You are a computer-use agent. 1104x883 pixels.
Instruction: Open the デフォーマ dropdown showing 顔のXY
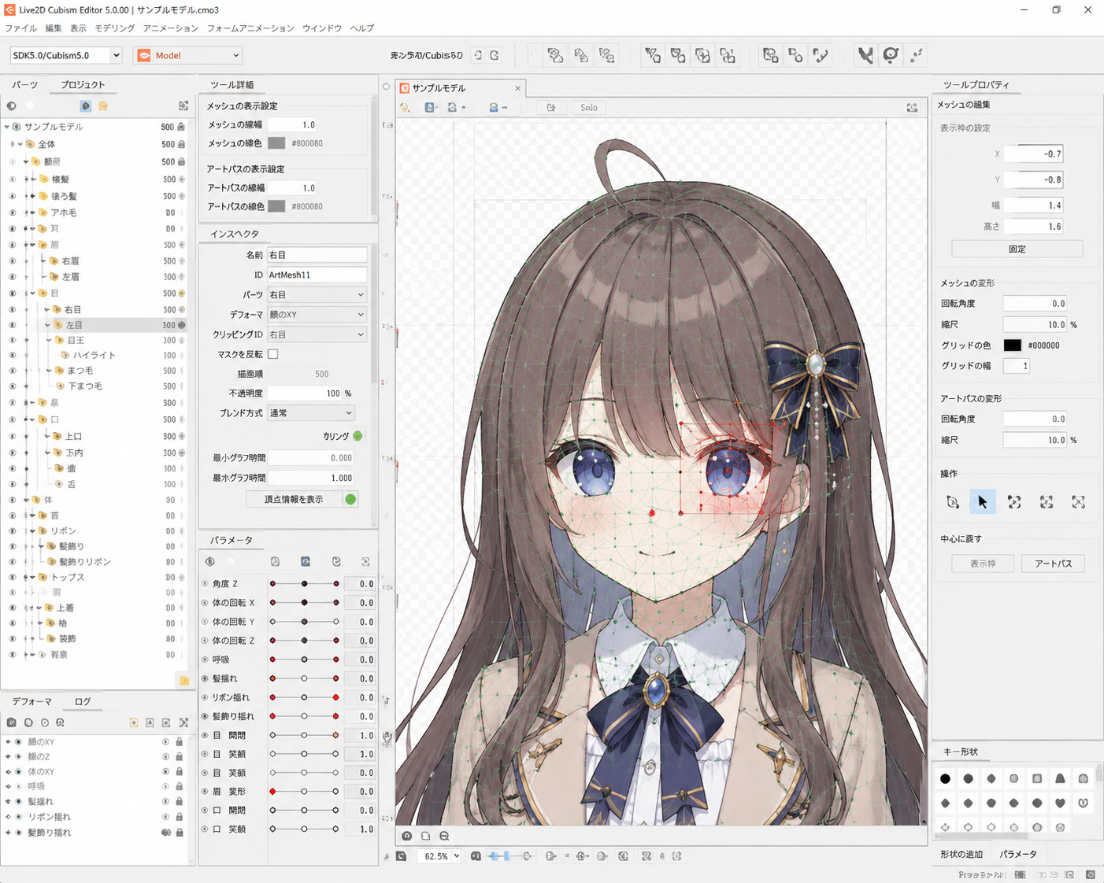317,314
